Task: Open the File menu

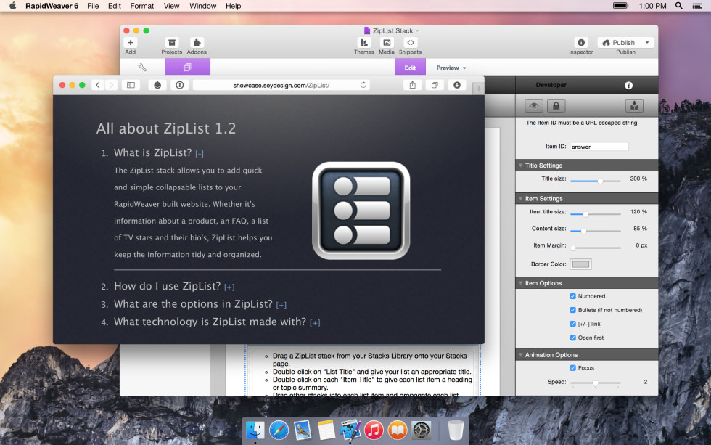Action: (x=93, y=6)
